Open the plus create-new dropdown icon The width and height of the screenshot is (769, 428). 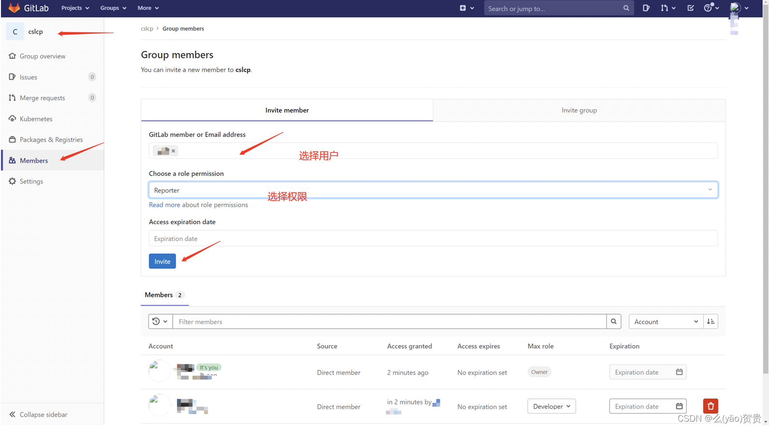[x=467, y=8]
